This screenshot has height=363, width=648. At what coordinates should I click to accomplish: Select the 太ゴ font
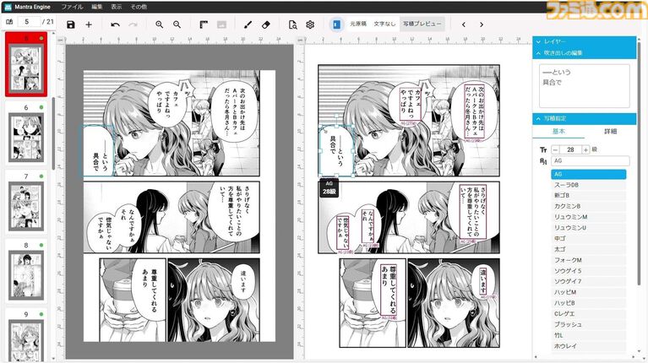(588, 249)
